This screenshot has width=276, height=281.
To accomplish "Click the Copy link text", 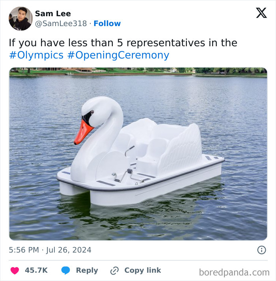I will 143,270.
